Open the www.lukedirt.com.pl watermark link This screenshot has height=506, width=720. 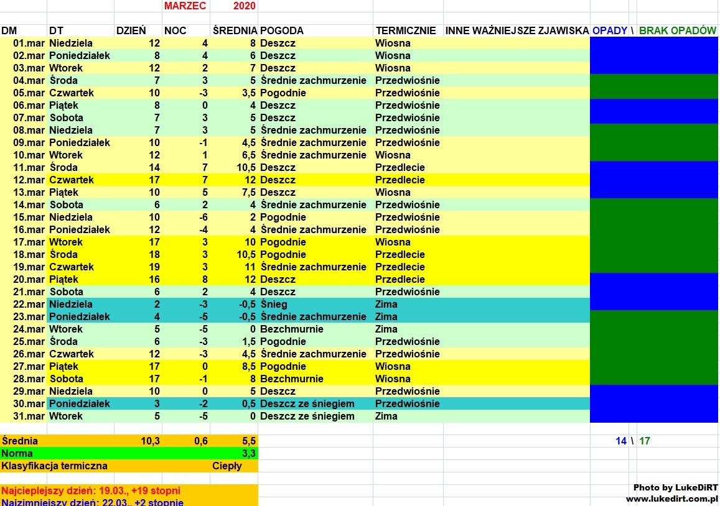pos(671,499)
